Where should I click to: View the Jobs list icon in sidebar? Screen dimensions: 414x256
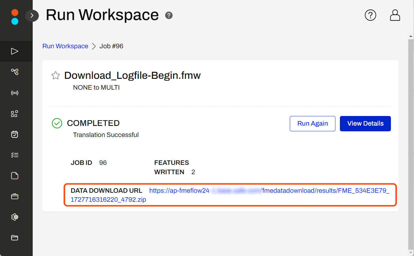click(14, 155)
